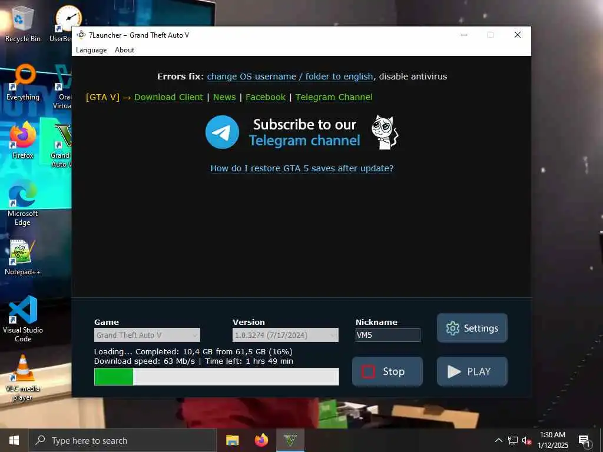Open the notification center icon
The image size is (603, 452).
(x=585, y=440)
